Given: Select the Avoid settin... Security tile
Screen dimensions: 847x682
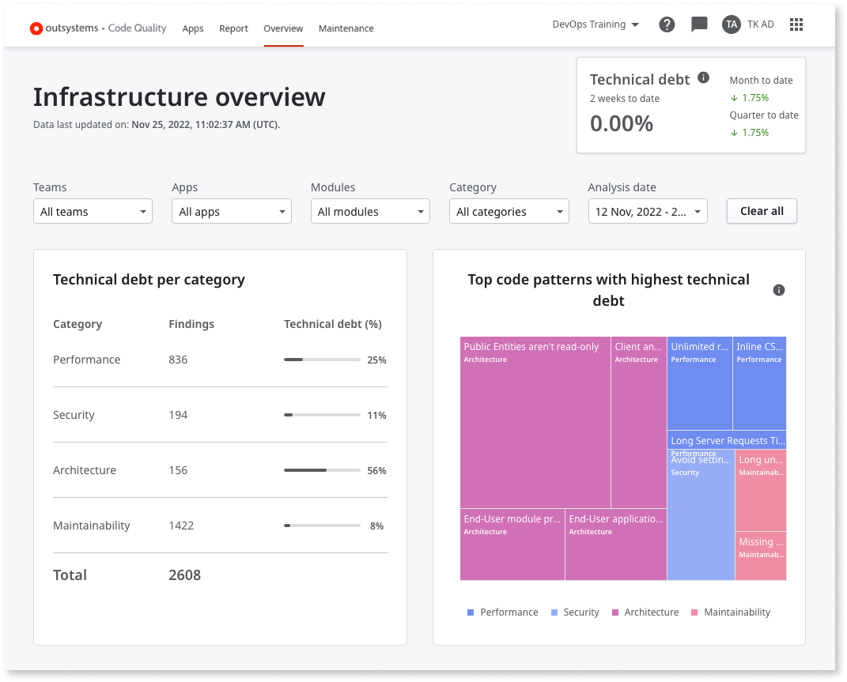Looking at the screenshot, I should 701,515.
